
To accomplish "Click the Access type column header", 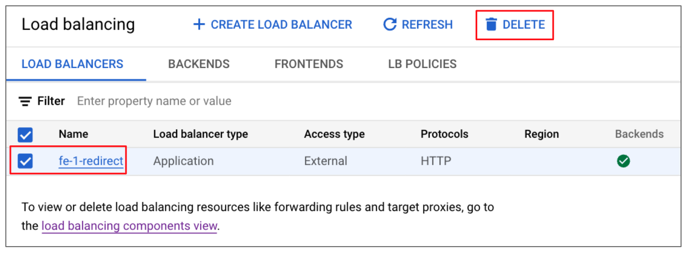I will (334, 134).
